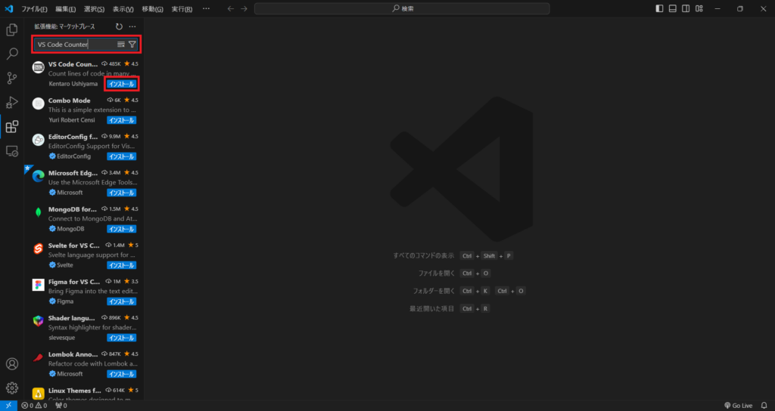The image size is (775, 411).
Task: Clear the extension search results
Action: 121,45
